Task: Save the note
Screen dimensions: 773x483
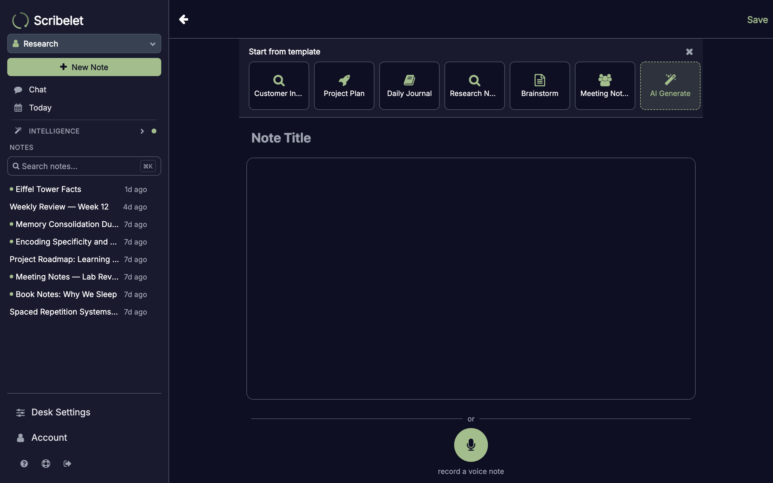Action: [757, 20]
